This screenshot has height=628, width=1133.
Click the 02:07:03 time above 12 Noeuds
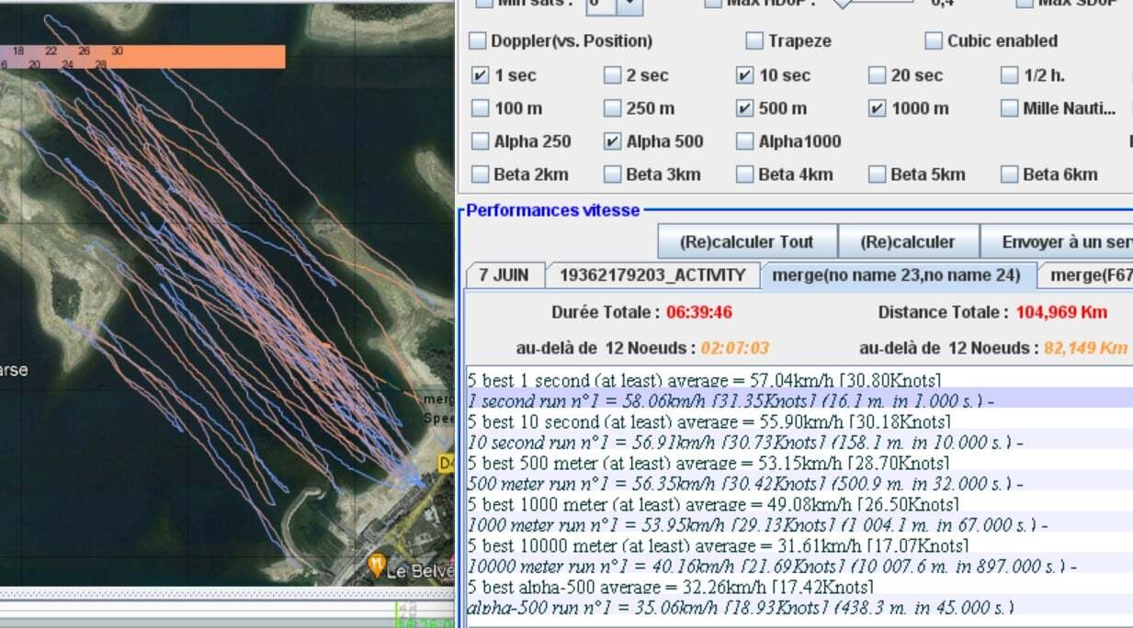tap(735, 348)
